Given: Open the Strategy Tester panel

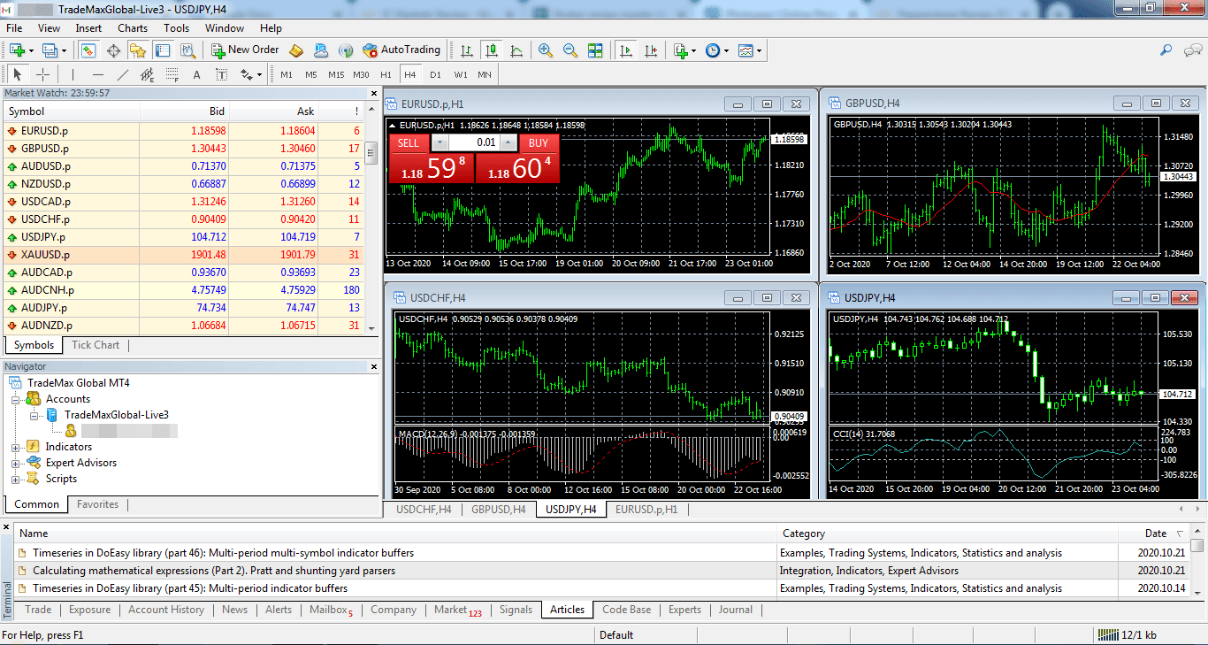Looking at the screenshot, I should pos(186,50).
